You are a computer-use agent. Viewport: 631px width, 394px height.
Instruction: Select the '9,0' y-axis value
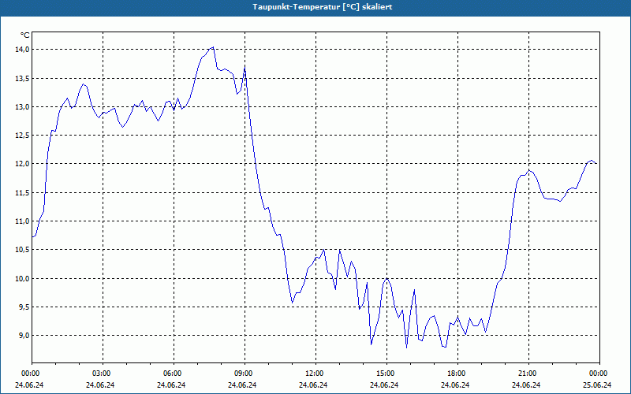[24, 336]
